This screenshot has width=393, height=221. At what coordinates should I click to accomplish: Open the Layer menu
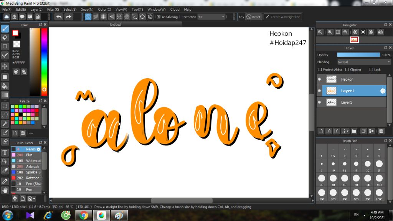click(36, 10)
